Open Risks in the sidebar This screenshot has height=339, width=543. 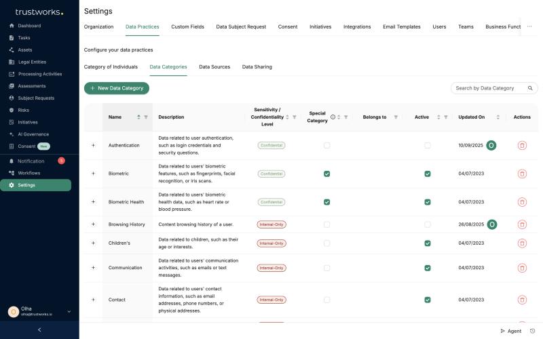pyautogui.click(x=23, y=110)
